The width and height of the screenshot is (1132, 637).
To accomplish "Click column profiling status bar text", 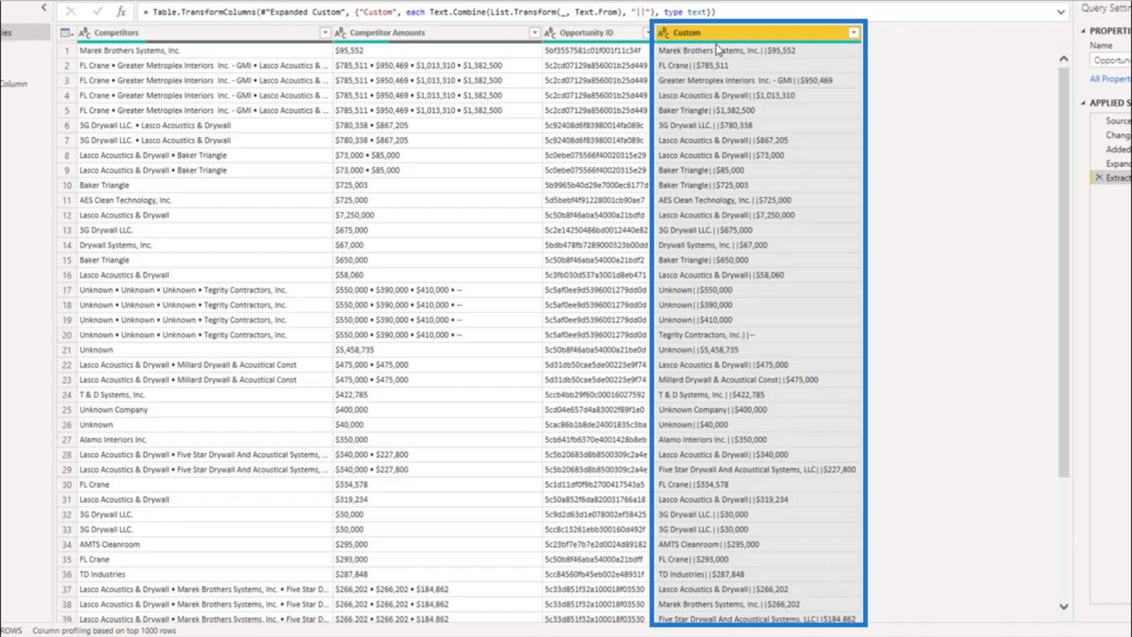I will click(104, 631).
